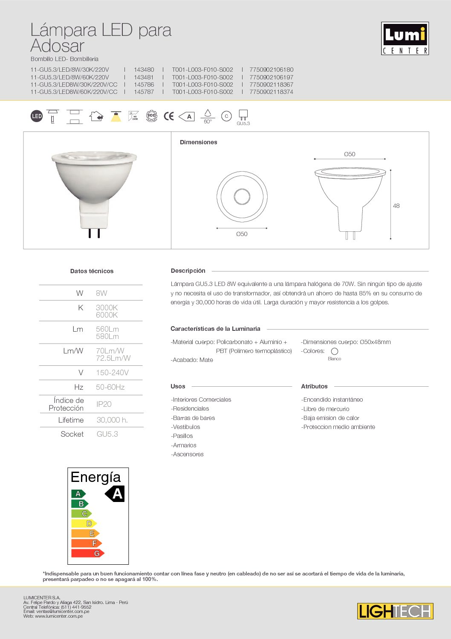
Task: Click the 60° beam angle icon
Action: point(208,116)
